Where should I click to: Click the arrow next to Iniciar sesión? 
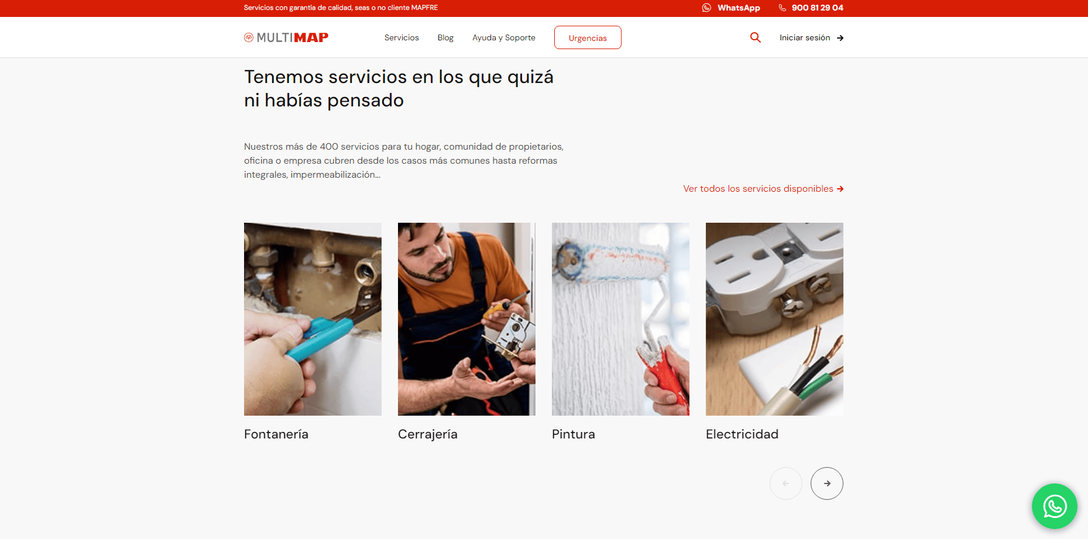click(840, 38)
